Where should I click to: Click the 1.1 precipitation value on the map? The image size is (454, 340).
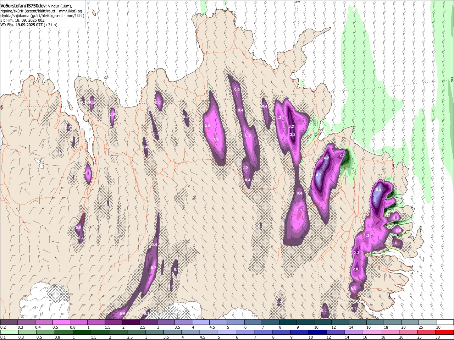[299, 210]
